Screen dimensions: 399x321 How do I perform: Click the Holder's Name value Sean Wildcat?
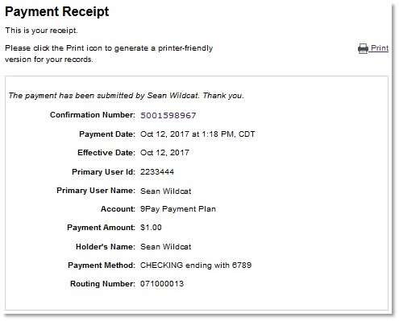coord(166,247)
